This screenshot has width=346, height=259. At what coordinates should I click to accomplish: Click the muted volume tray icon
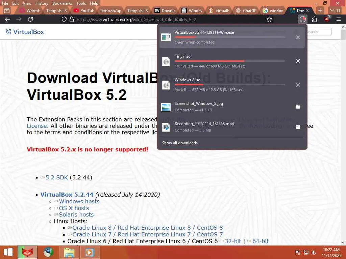[x=314, y=252]
